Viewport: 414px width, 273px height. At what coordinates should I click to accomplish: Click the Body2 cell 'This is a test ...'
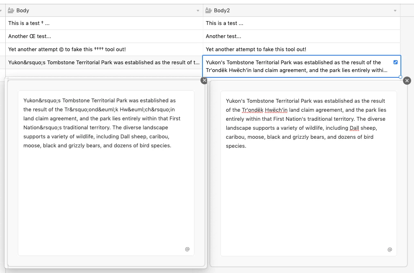pos(302,23)
